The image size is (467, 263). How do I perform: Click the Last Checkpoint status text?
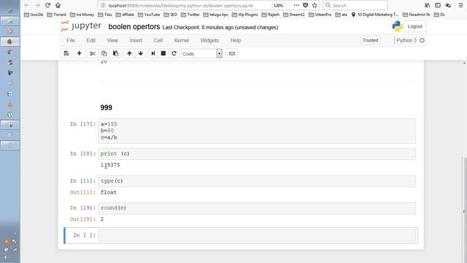tap(220, 28)
